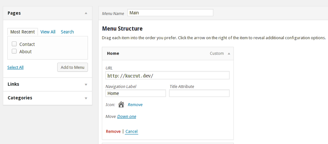The height and width of the screenshot is (144, 328).
Task: Click the red Remove menu item link
Action: point(113,131)
